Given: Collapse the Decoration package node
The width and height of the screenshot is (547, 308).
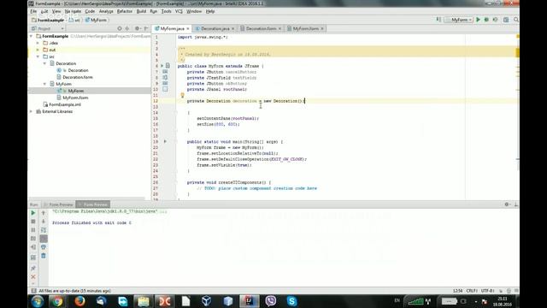Looking at the screenshot, I should [x=44, y=63].
